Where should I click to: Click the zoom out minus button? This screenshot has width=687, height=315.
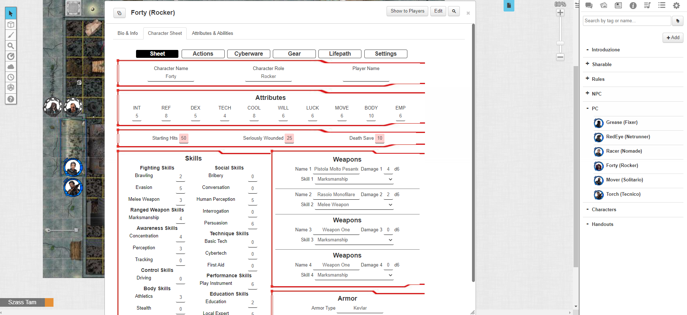[x=560, y=57]
